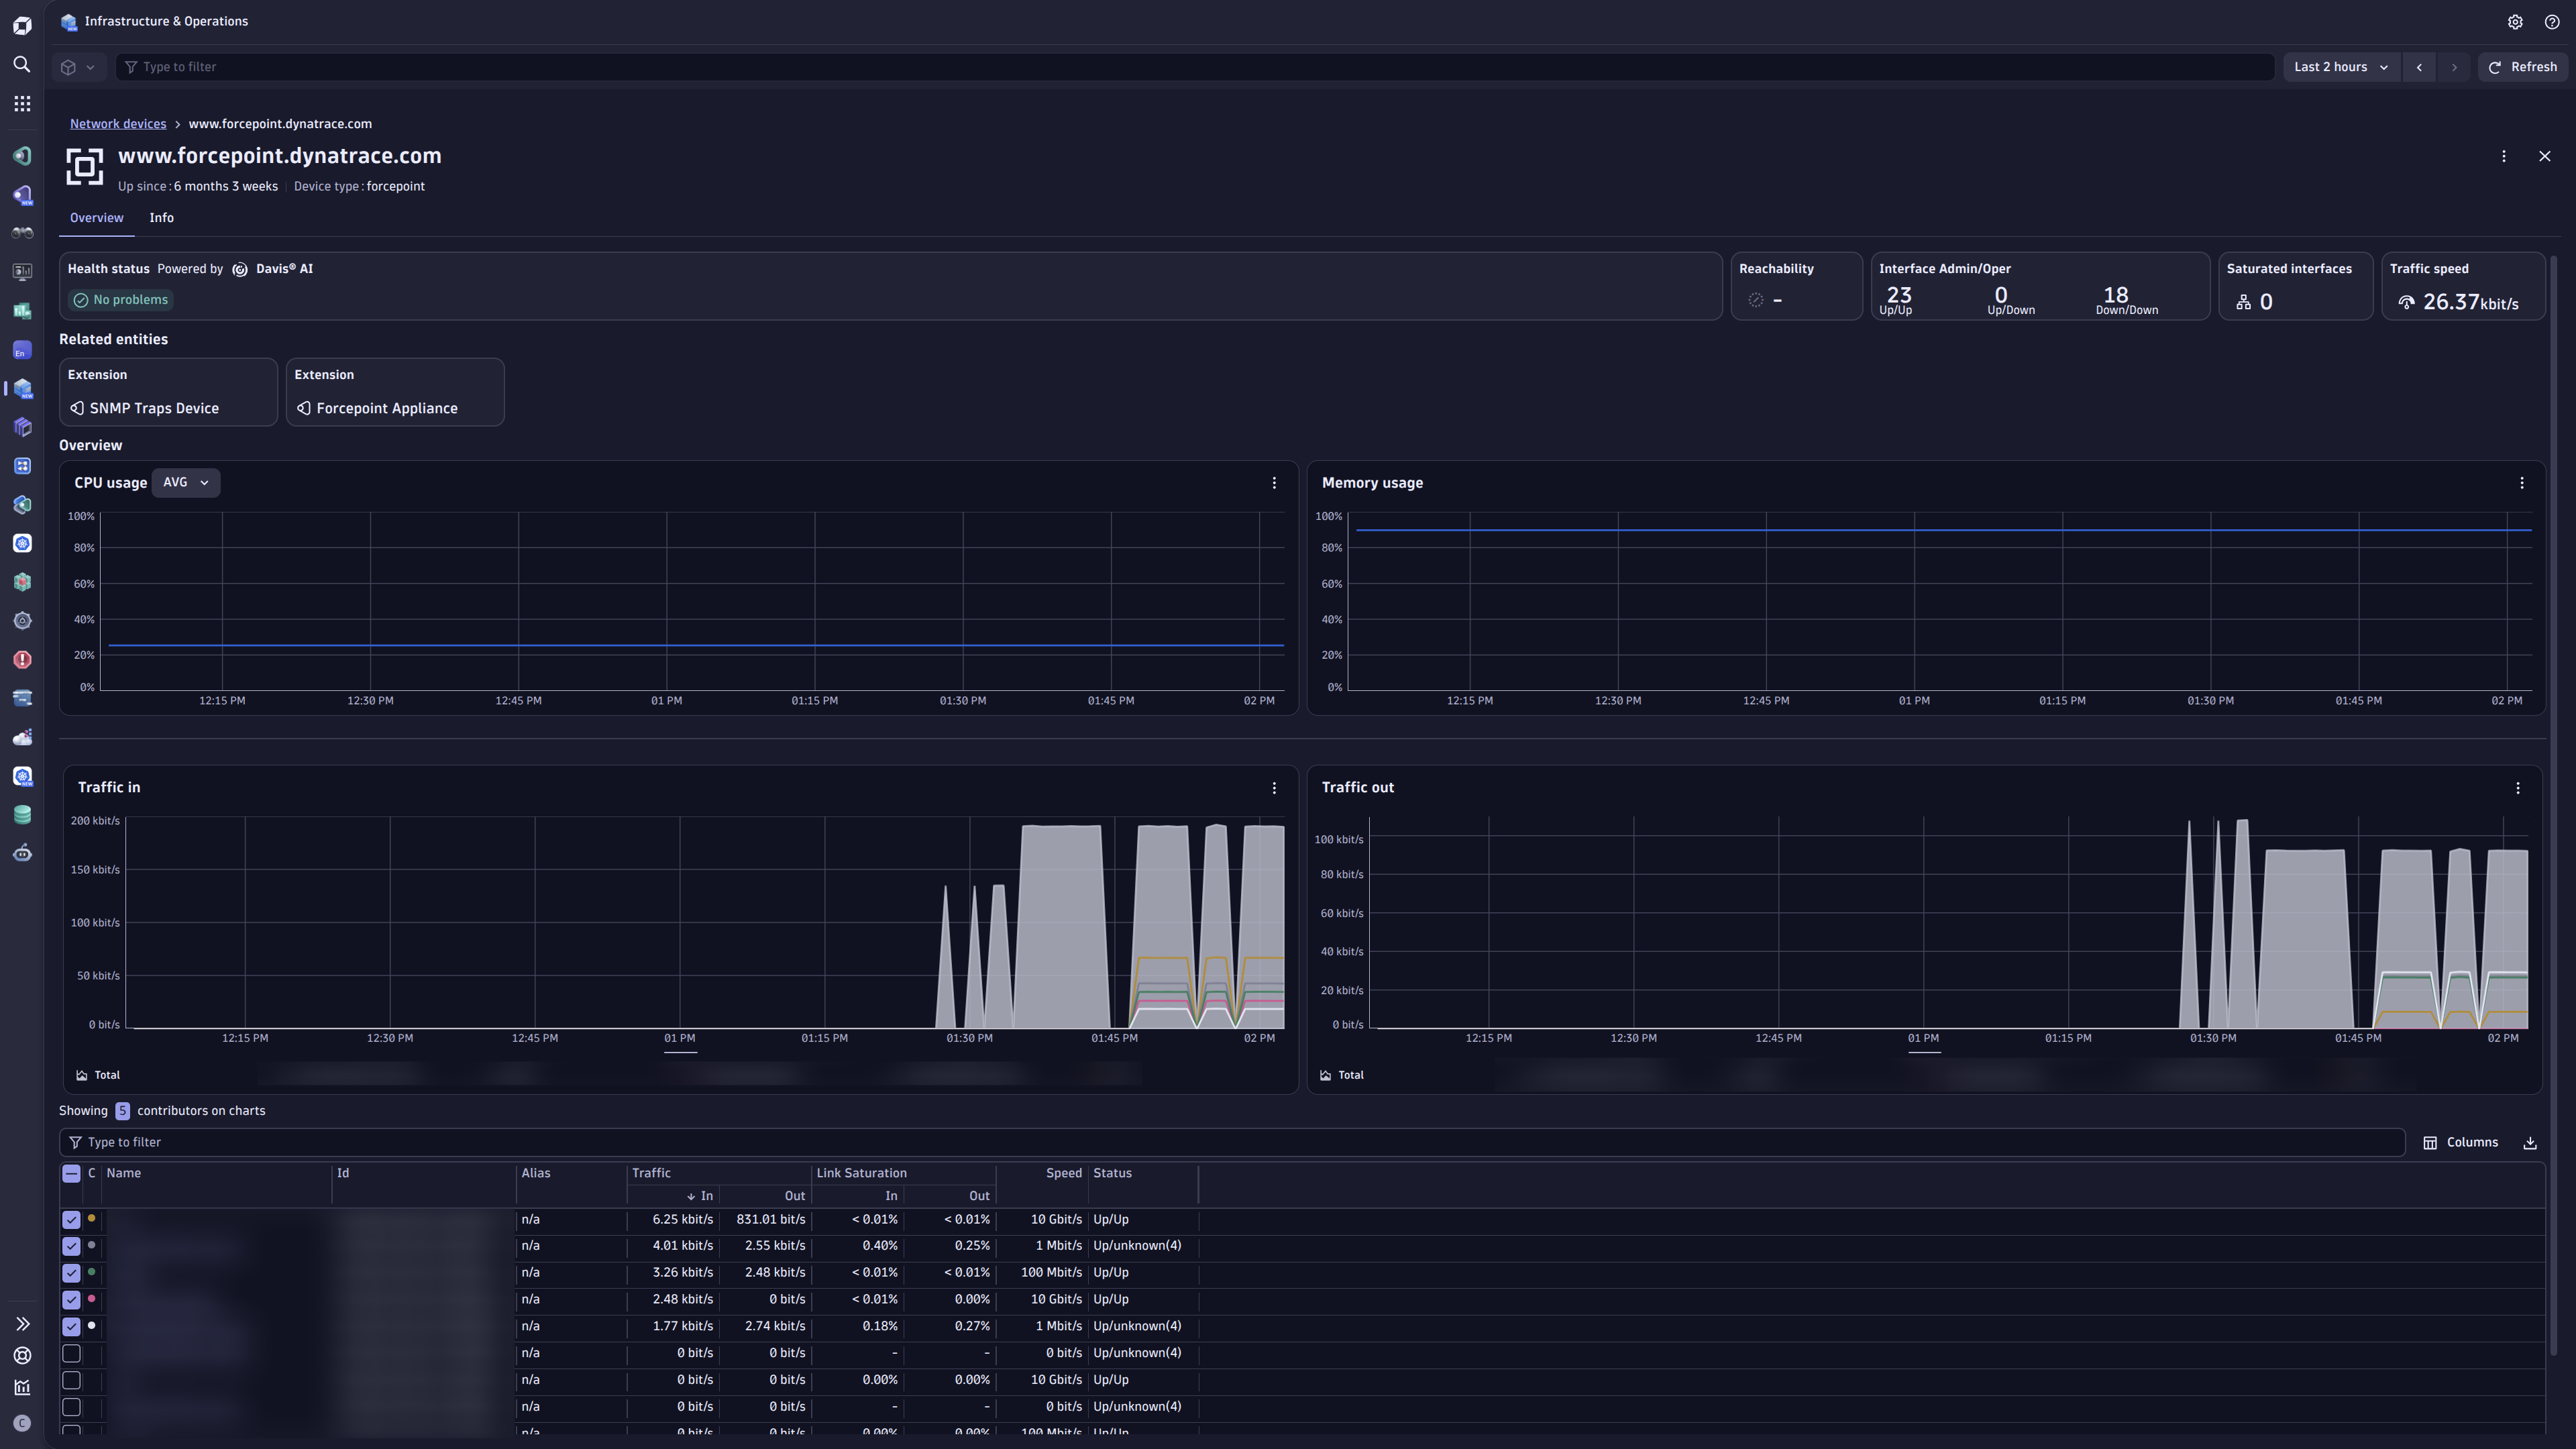Toggle Total legend in Traffic in chart
Screen dimensions: 2576x1449
coord(98,1076)
